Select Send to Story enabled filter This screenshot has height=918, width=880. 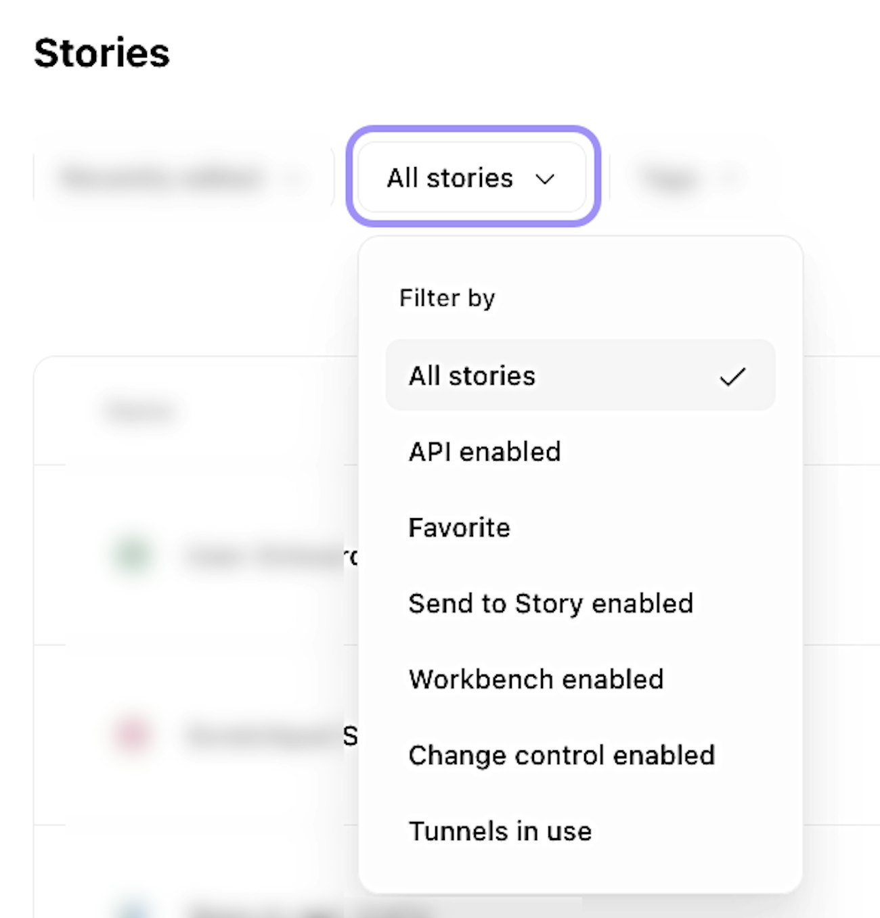pos(550,603)
